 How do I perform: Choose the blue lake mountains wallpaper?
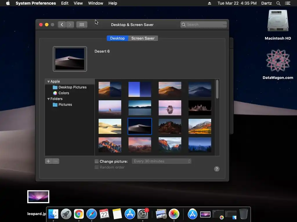pos(140,108)
